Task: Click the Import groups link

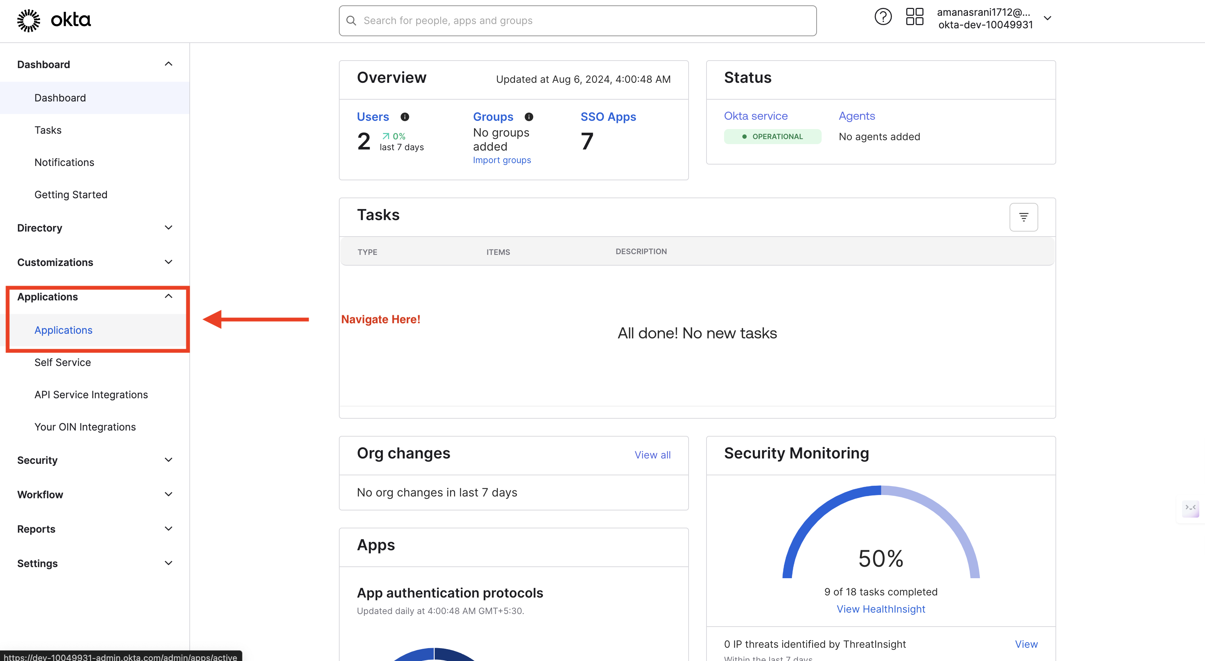Action: click(x=502, y=160)
